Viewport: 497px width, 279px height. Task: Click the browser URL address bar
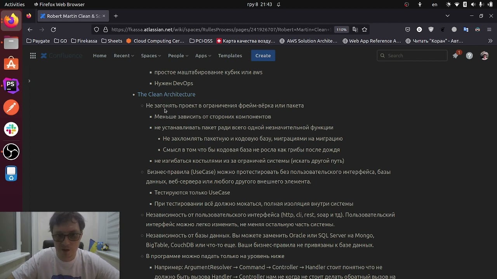coord(221,29)
